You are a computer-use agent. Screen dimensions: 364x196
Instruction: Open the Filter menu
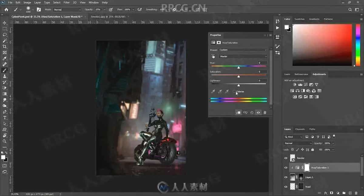66,2
